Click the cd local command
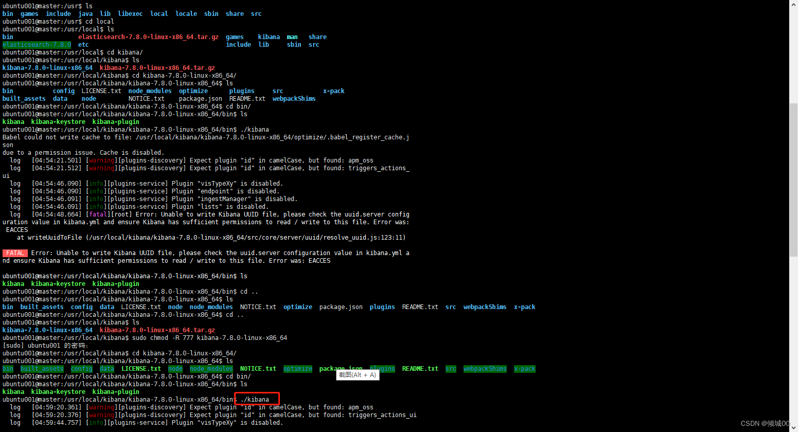This screenshot has width=798, height=432. [100, 22]
